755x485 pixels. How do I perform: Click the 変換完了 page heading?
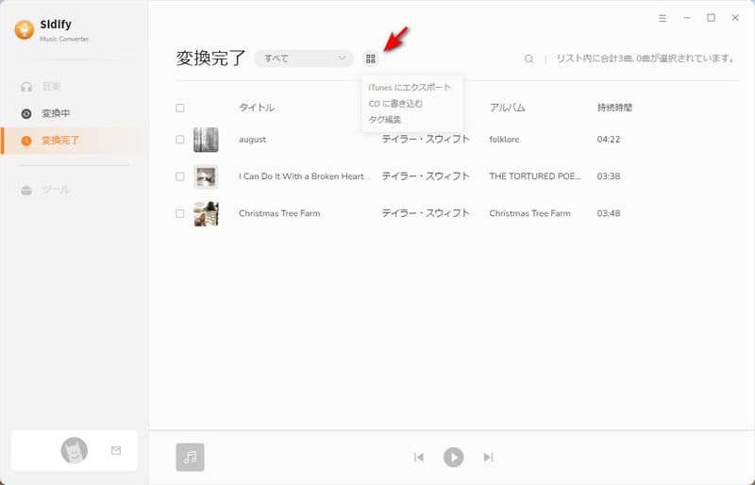210,59
